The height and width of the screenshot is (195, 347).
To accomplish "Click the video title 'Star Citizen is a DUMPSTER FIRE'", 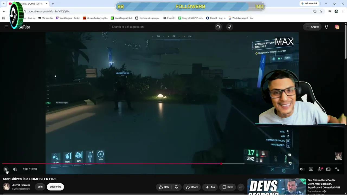I will (x=30, y=179).
